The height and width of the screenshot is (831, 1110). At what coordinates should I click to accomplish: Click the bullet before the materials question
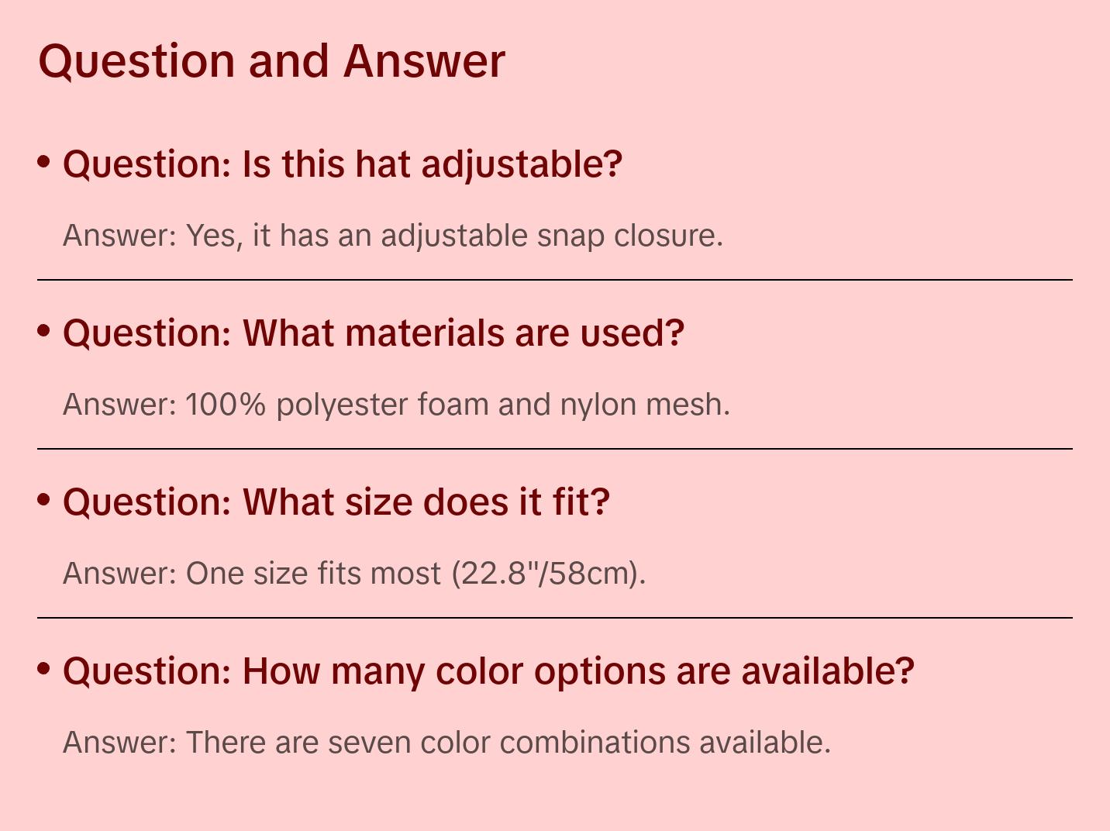(x=44, y=331)
